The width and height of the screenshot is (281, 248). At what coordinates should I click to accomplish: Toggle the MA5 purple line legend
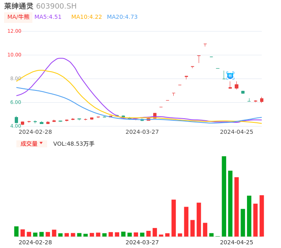pos(48,17)
